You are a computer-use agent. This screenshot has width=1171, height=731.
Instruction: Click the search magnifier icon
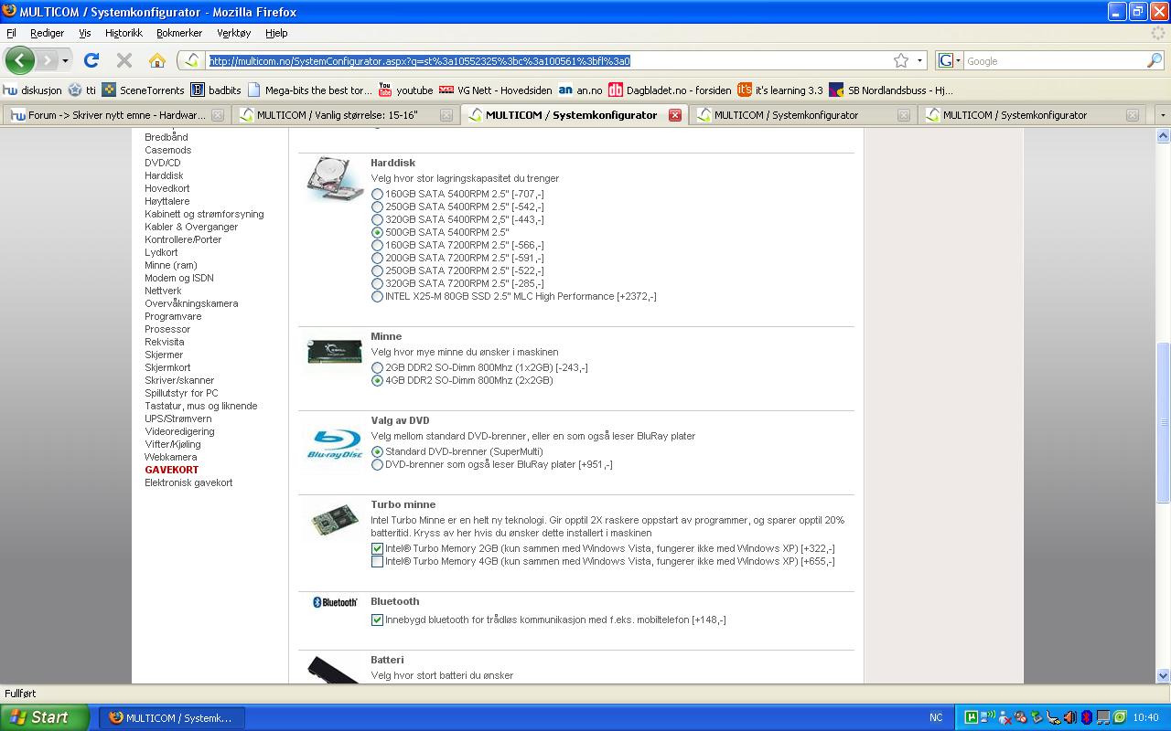click(x=1155, y=61)
